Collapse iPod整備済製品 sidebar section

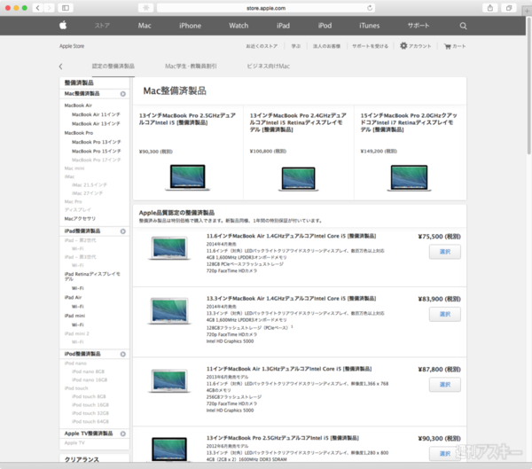[x=123, y=355]
